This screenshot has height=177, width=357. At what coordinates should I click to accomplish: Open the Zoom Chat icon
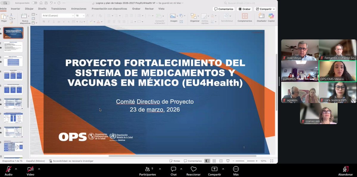pos(173,169)
